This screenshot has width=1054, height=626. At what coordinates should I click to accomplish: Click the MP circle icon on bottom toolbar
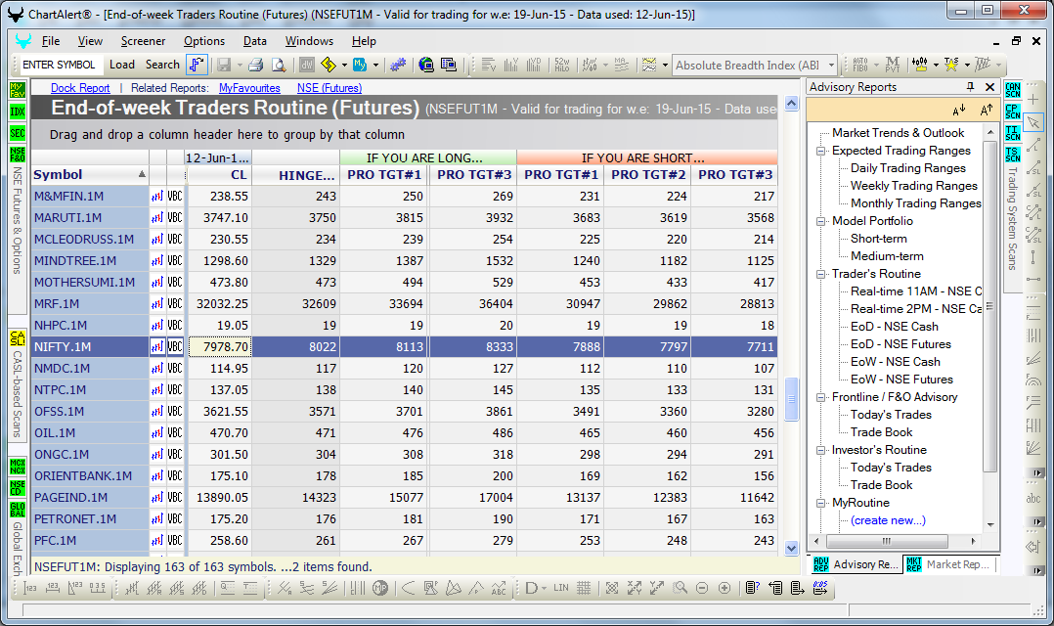coord(380,589)
